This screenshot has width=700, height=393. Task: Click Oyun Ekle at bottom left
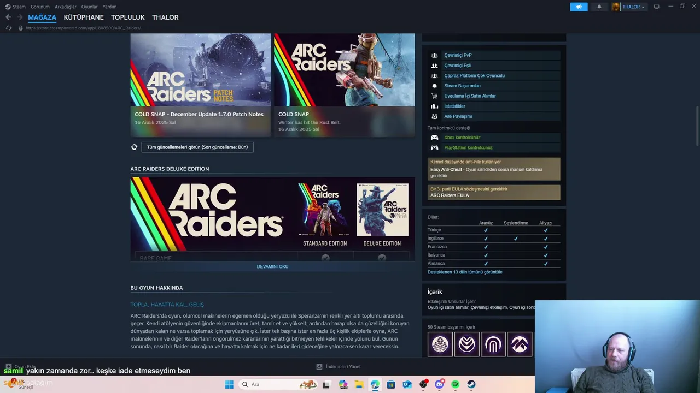[20, 367]
